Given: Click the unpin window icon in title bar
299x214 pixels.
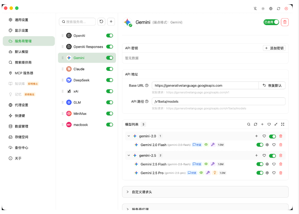Looking at the screenshot, I should click(255, 9).
